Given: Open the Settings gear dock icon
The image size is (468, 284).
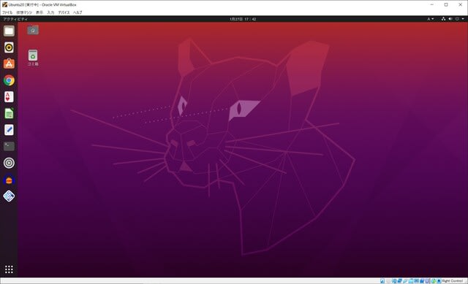Looking at the screenshot, I should 9,163.
